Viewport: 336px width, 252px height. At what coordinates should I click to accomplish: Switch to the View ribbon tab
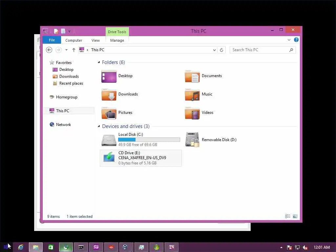click(x=95, y=40)
